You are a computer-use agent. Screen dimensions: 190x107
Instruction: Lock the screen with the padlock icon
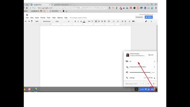pos(154,84)
